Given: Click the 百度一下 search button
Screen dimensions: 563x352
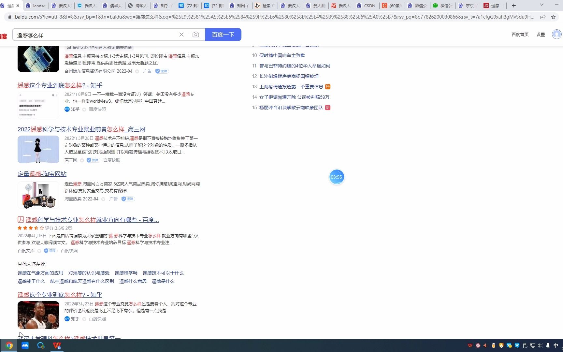Looking at the screenshot, I should tap(223, 34).
